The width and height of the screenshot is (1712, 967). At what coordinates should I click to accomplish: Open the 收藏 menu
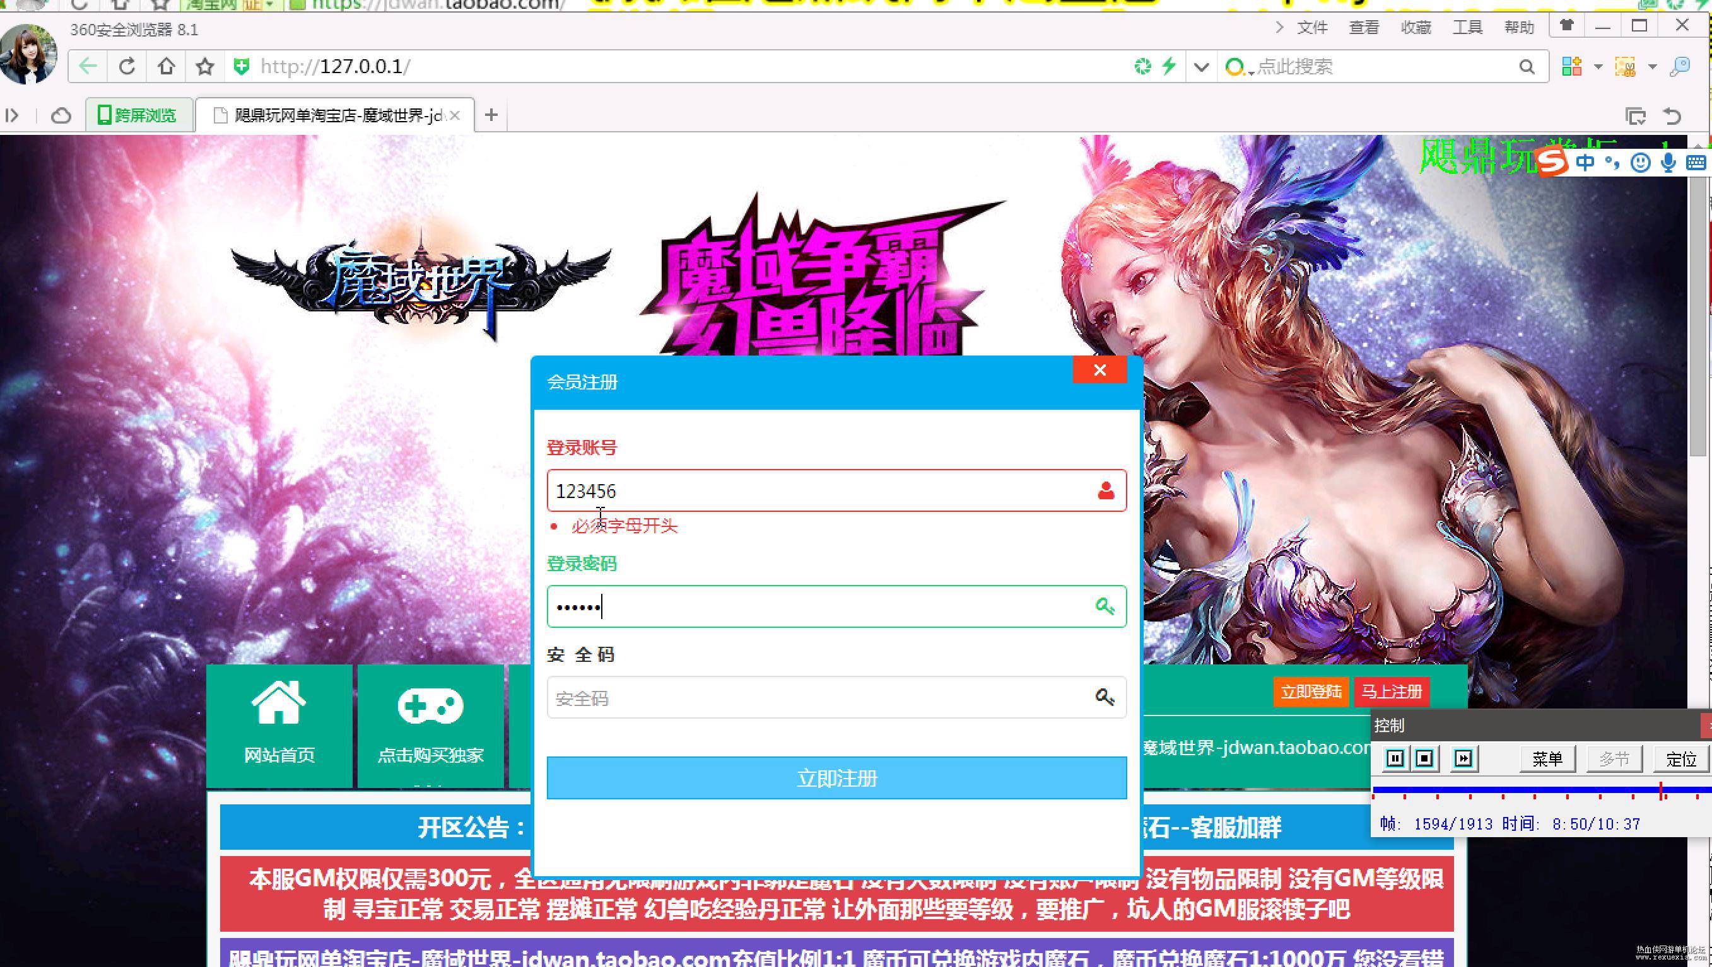click(1416, 27)
